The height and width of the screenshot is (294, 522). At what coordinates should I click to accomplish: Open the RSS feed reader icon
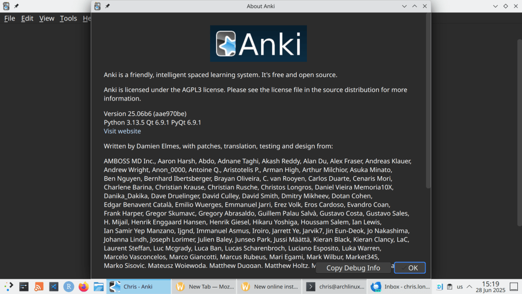(x=39, y=287)
